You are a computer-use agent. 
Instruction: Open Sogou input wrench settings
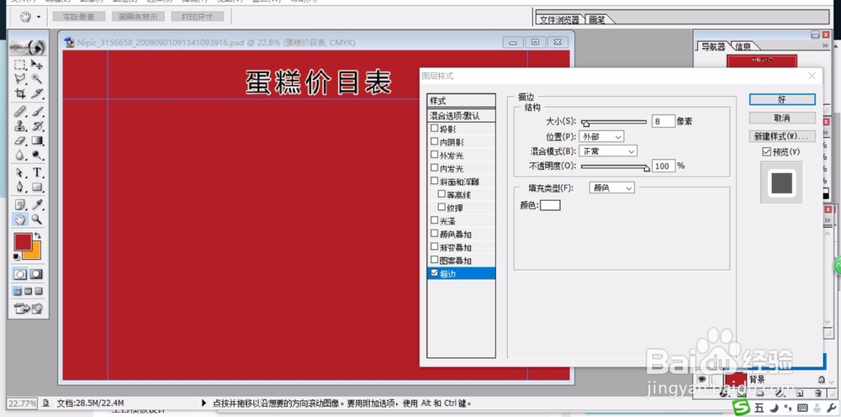tap(832, 408)
